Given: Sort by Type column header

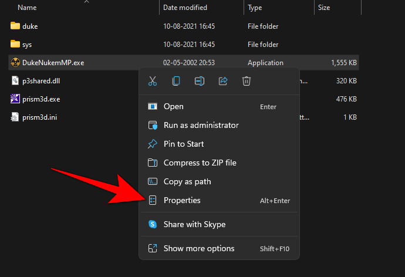Looking at the screenshot, I should (x=255, y=8).
